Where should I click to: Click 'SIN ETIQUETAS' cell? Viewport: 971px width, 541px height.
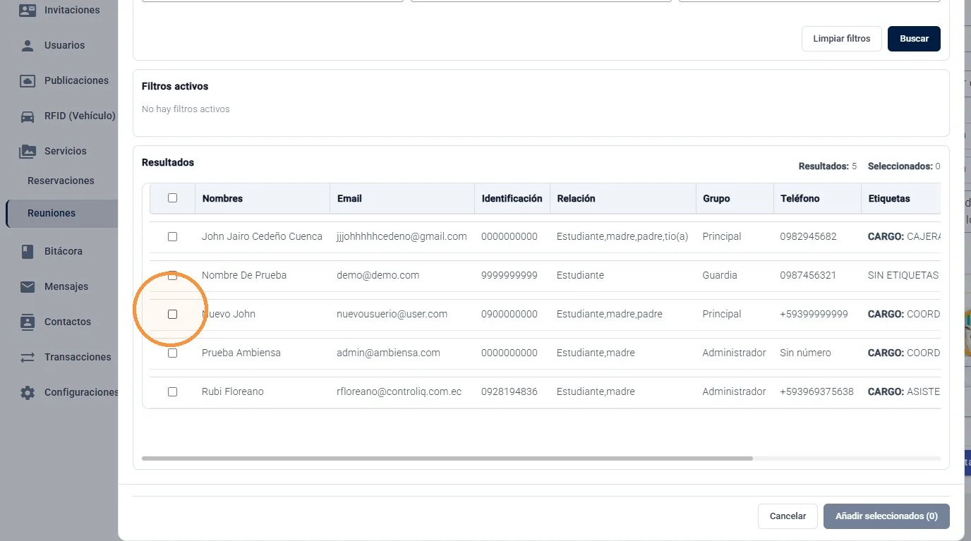(x=903, y=276)
